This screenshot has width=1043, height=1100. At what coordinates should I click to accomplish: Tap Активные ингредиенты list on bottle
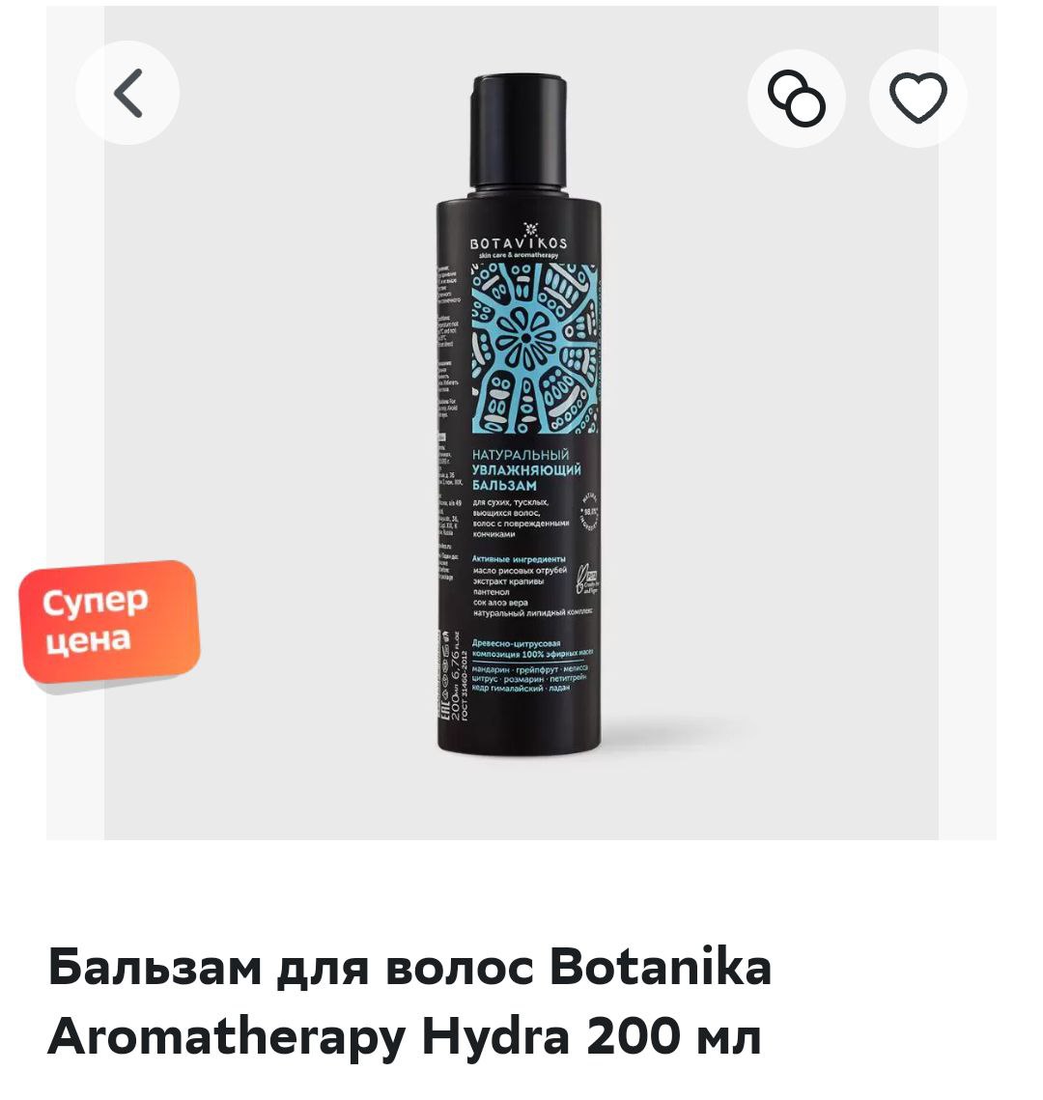click(531, 586)
